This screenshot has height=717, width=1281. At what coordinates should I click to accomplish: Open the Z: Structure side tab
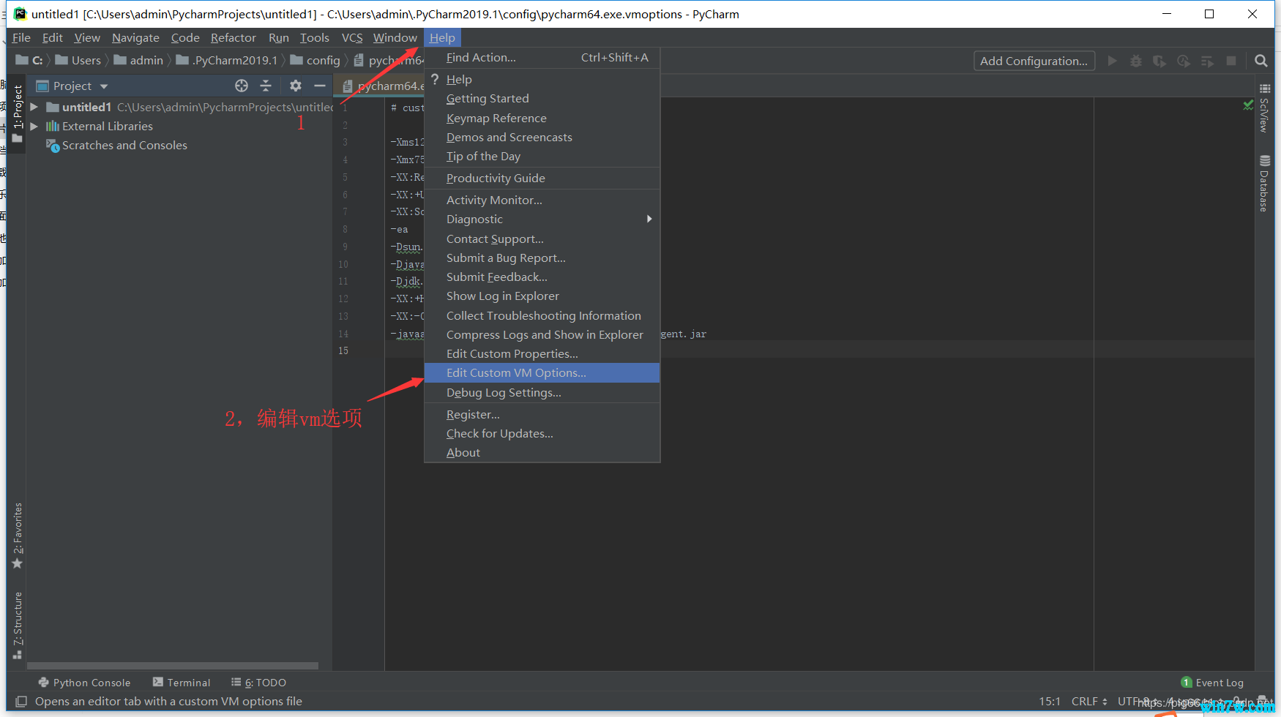pos(18,626)
